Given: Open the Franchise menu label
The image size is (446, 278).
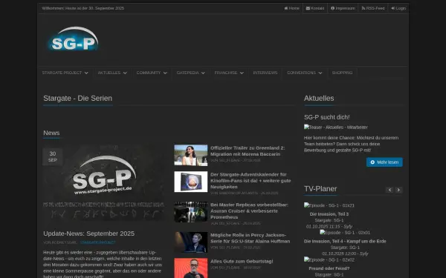Looking at the screenshot, I should click(x=226, y=73).
